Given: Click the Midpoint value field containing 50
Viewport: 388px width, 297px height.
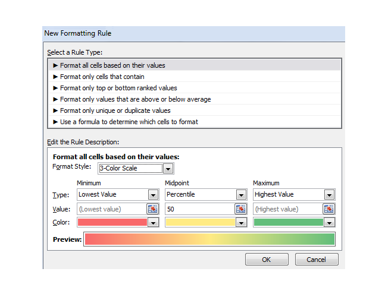Looking at the screenshot, I should (x=200, y=209).
